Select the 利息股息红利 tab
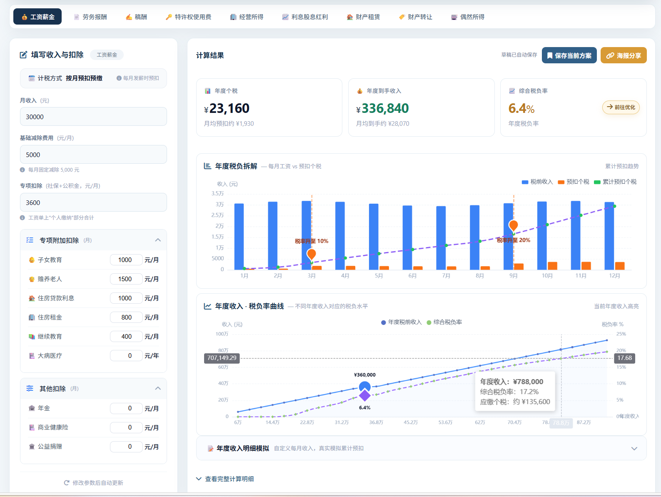The height and width of the screenshot is (497, 661). tap(305, 17)
